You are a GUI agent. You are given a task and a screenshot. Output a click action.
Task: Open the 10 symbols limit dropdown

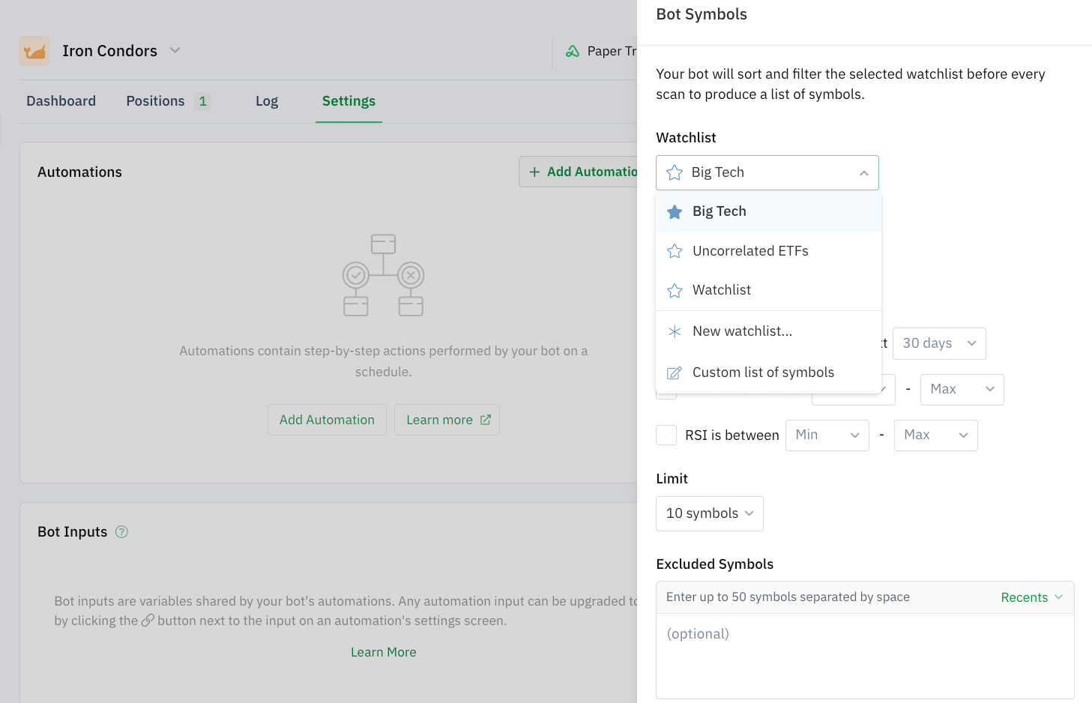pyautogui.click(x=709, y=513)
